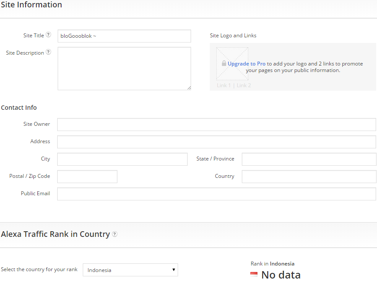The height and width of the screenshot is (282, 377).
Task: Click inside the Site Description textarea
Action: [x=124, y=69]
